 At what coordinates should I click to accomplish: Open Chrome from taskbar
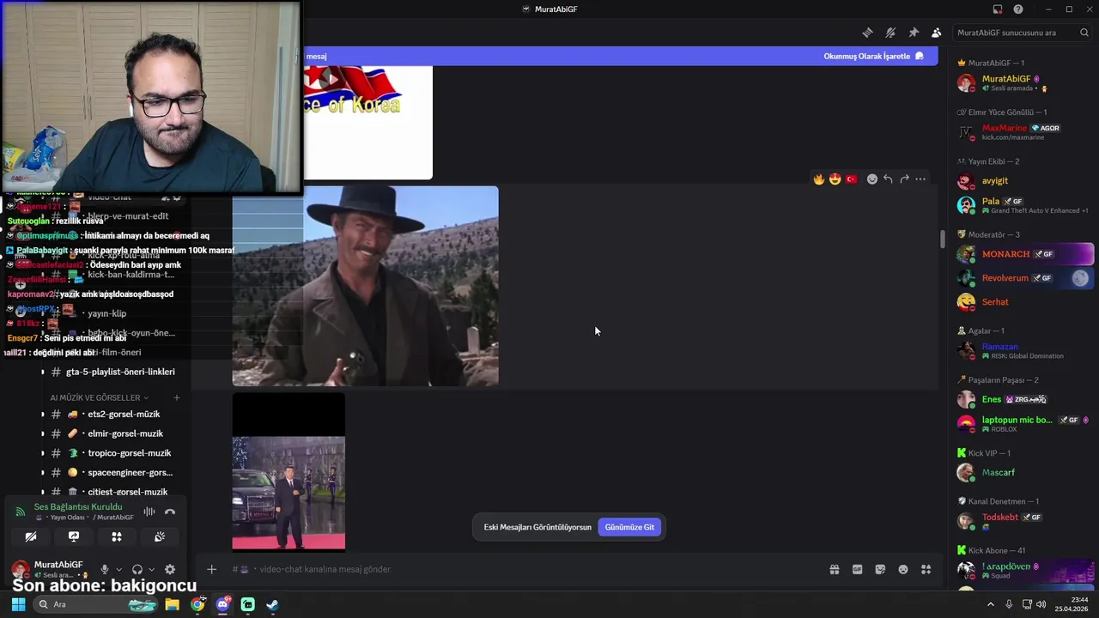coord(197,604)
